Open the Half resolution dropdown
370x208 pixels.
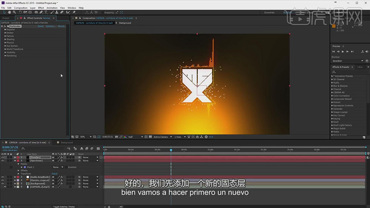(135, 137)
